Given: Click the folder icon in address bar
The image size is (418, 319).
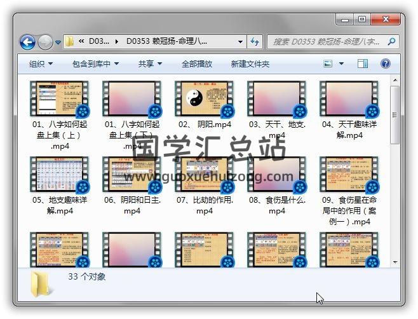Looking at the screenshot, I should click(x=69, y=42).
